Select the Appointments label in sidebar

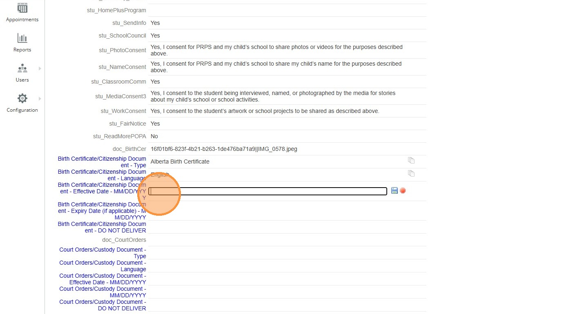pos(22,20)
